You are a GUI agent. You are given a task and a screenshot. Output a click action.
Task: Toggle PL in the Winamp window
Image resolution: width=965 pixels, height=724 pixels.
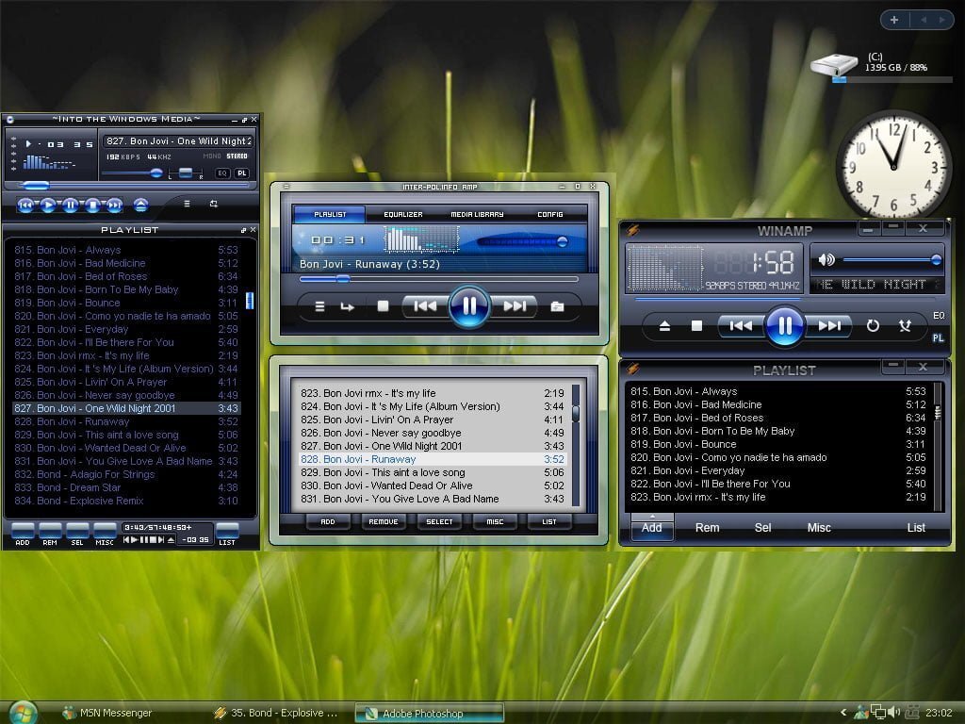point(938,338)
